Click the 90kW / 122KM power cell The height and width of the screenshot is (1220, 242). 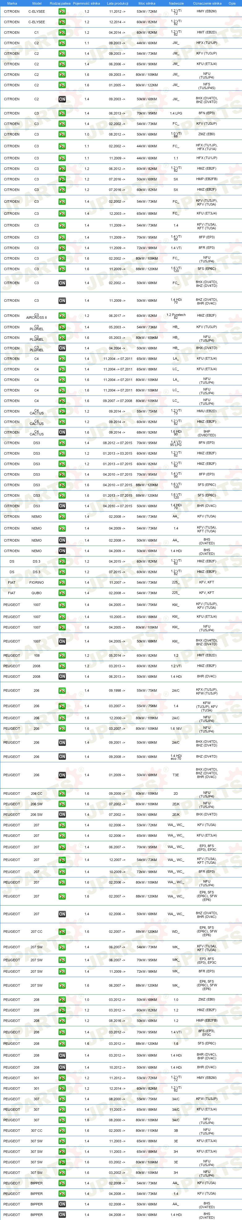[147, 86]
